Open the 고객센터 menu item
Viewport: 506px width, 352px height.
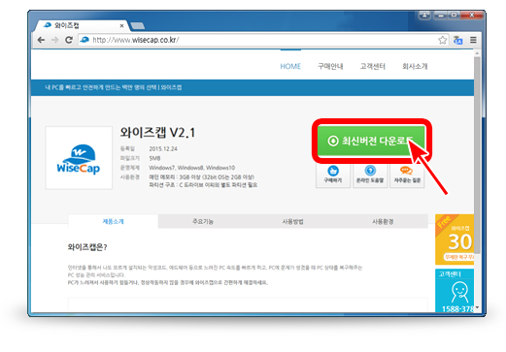pyautogui.click(x=373, y=66)
